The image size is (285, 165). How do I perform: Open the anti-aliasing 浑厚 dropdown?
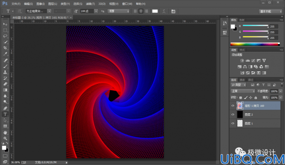click(118, 11)
